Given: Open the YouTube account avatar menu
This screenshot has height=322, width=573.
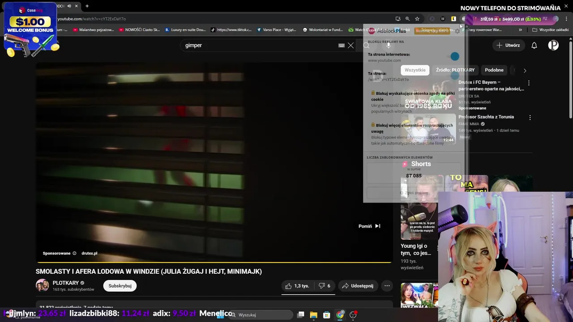Looking at the screenshot, I should point(553,45).
